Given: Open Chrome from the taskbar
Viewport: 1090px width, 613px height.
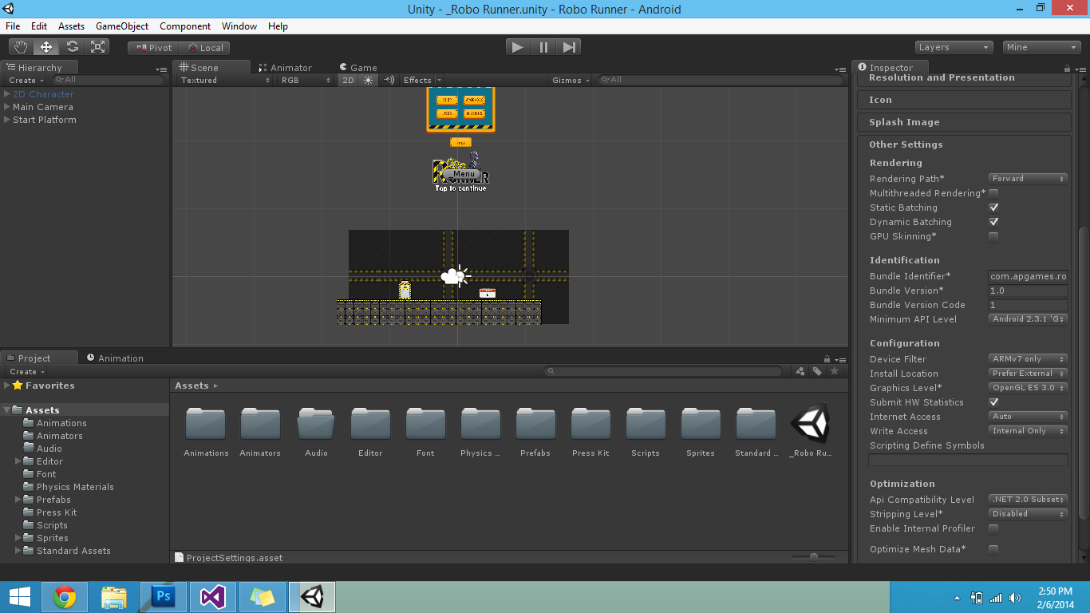Looking at the screenshot, I should tap(65, 597).
